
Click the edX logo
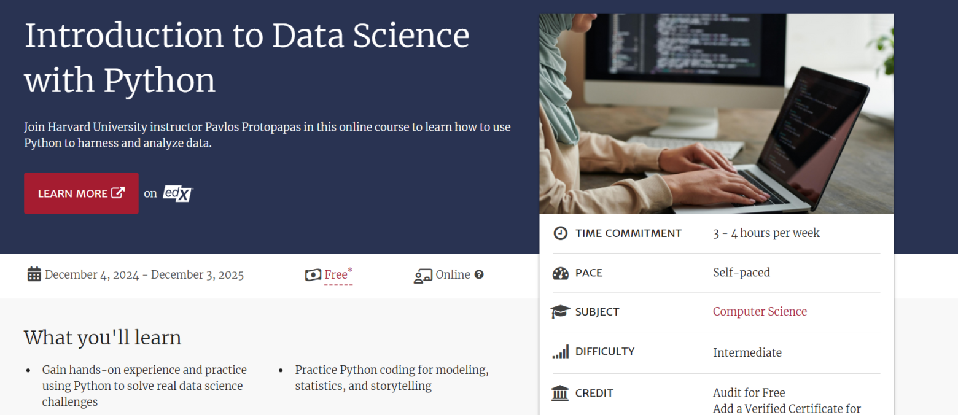click(x=177, y=193)
